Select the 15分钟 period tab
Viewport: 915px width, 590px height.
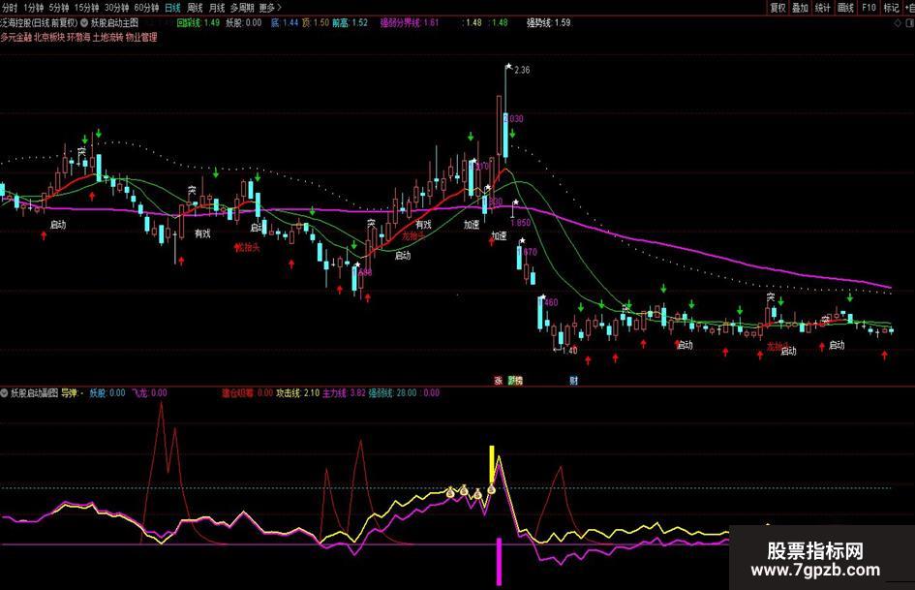pyautogui.click(x=86, y=8)
